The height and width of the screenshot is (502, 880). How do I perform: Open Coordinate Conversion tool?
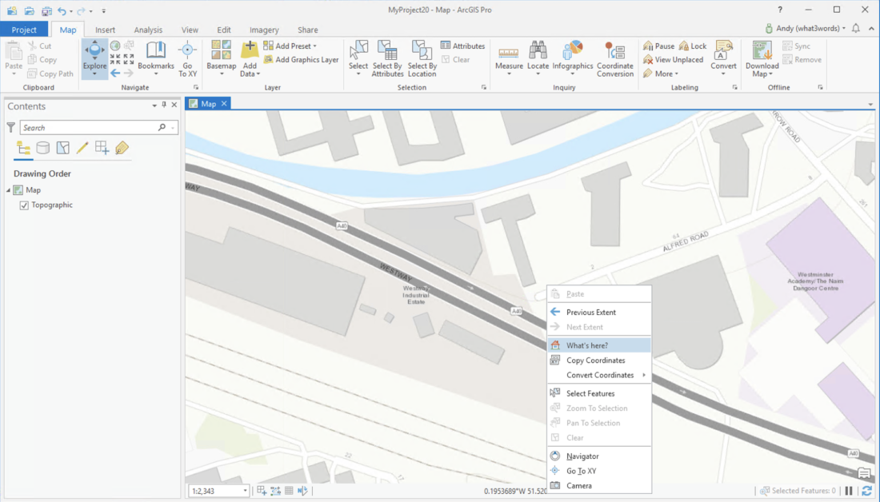point(615,58)
